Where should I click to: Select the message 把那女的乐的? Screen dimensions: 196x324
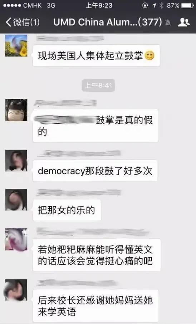click(x=67, y=210)
